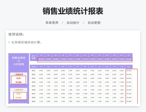Click monthly total 28,300 for November
The height and width of the screenshot is (112, 146).
tap(114, 59)
